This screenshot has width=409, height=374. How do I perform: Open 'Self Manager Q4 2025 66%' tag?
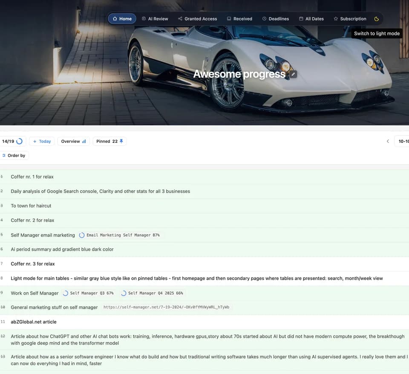coord(152,293)
